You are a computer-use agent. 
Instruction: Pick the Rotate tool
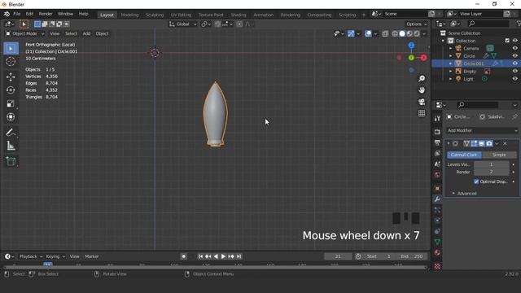pyautogui.click(x=11, y=90)
